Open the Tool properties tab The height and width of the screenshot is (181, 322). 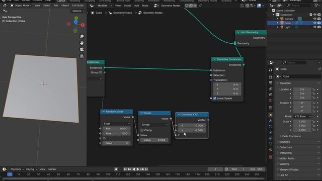pos(271,70)
